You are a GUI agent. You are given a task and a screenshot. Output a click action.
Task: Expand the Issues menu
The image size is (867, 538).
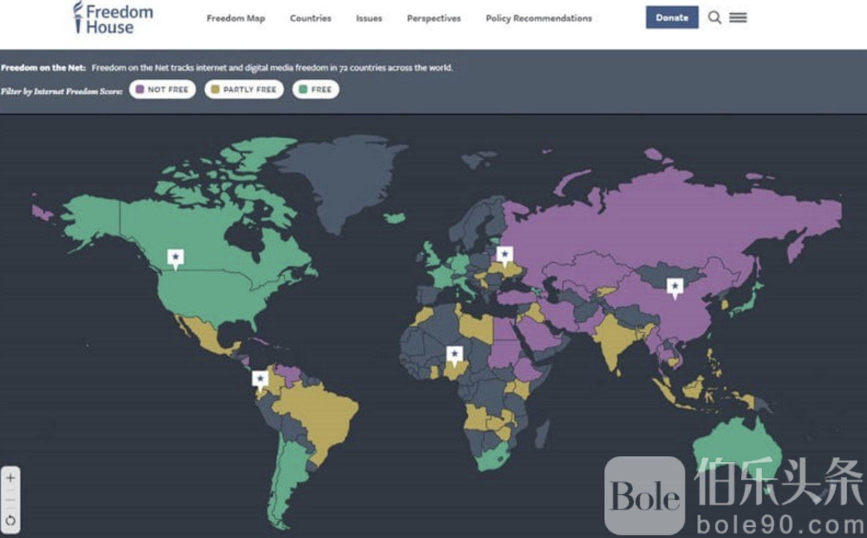click(369, 18)
